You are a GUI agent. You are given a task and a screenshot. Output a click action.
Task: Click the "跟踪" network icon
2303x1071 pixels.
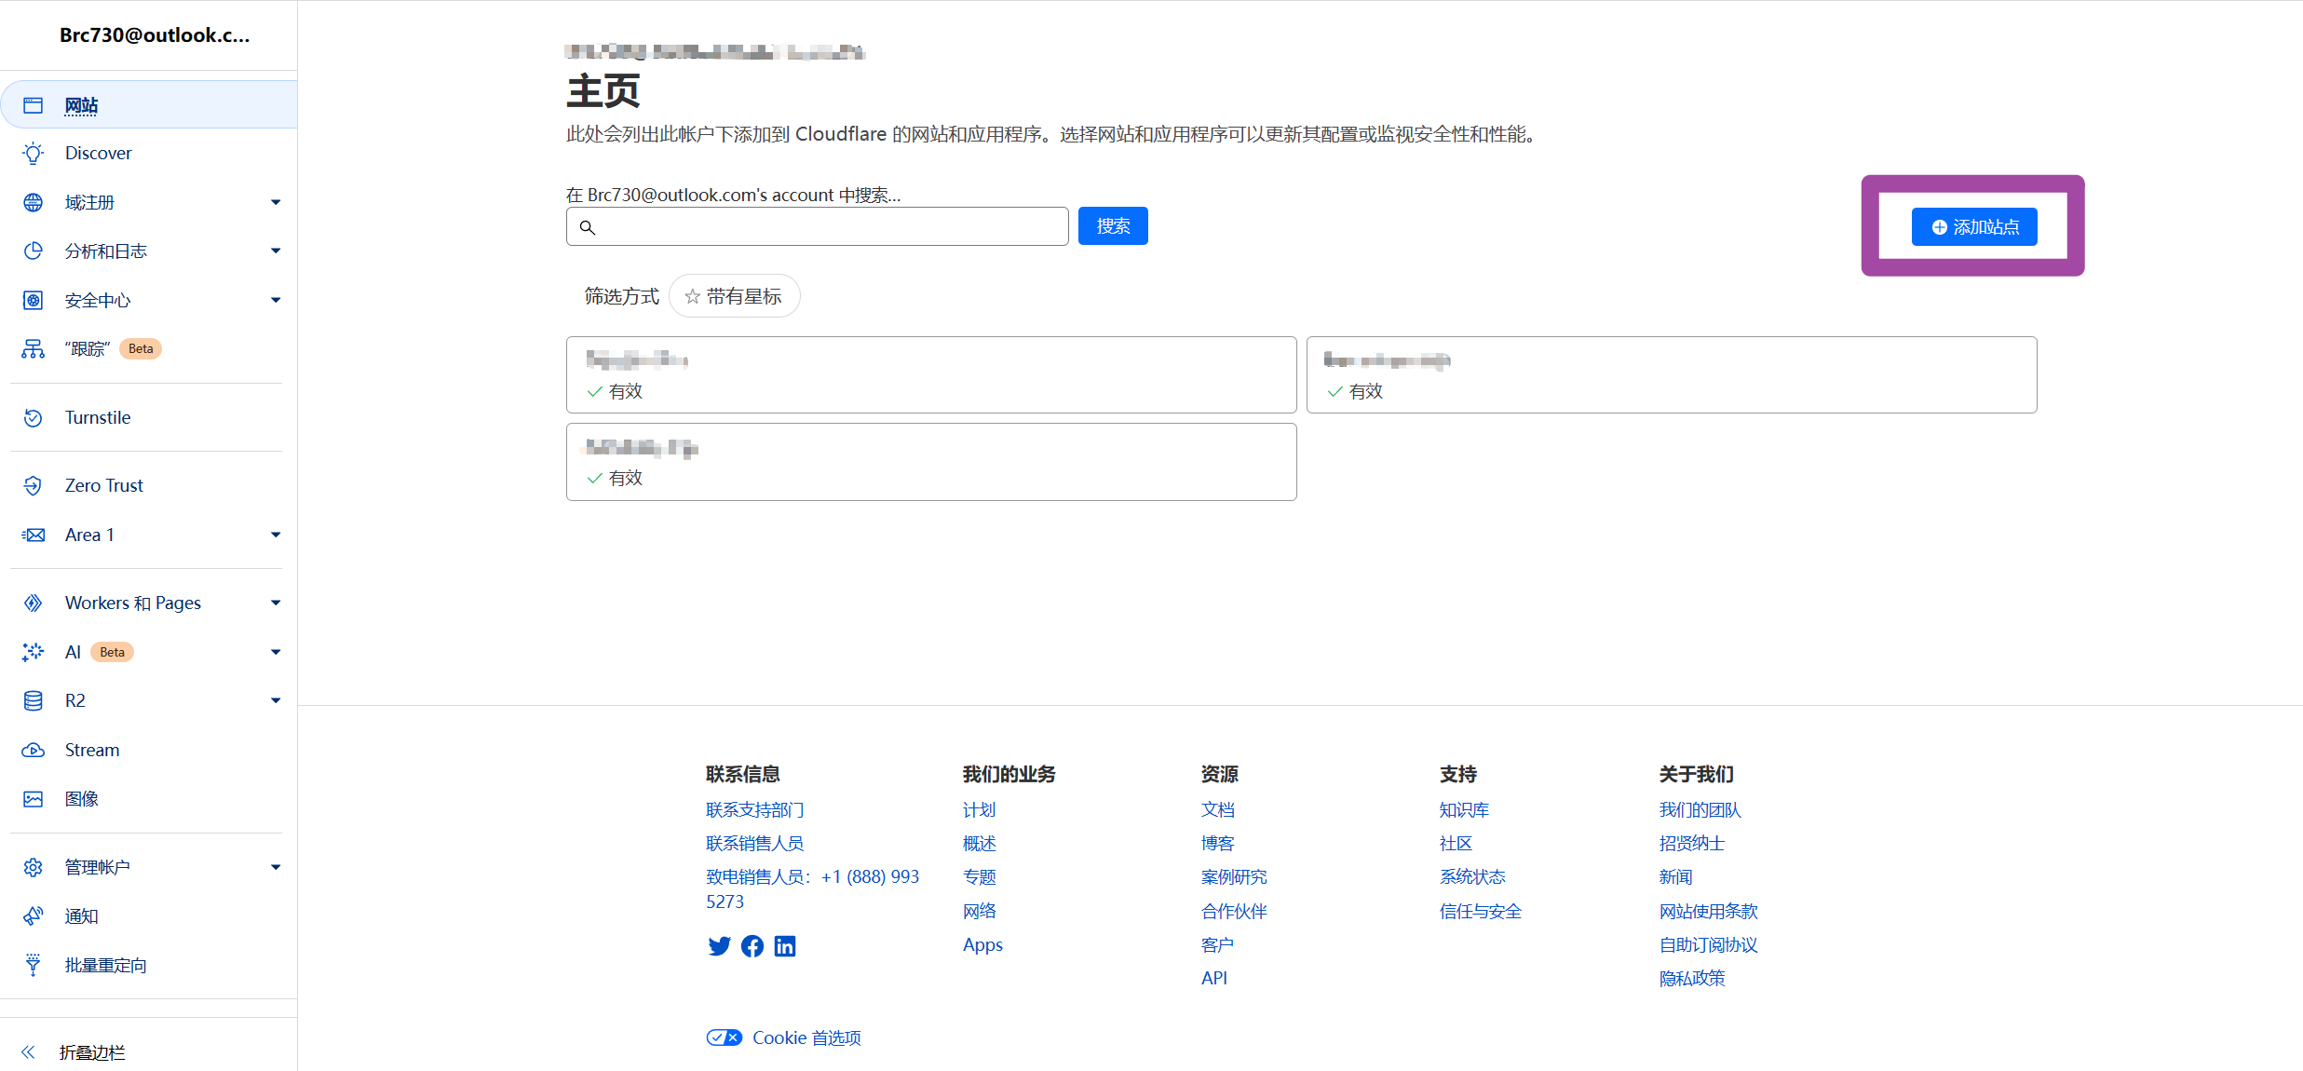(x=33, y=348)
